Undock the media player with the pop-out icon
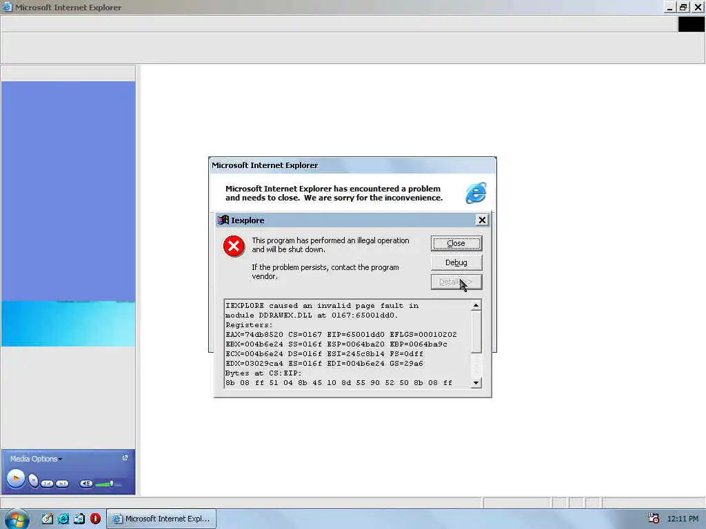 click(125, 457)
